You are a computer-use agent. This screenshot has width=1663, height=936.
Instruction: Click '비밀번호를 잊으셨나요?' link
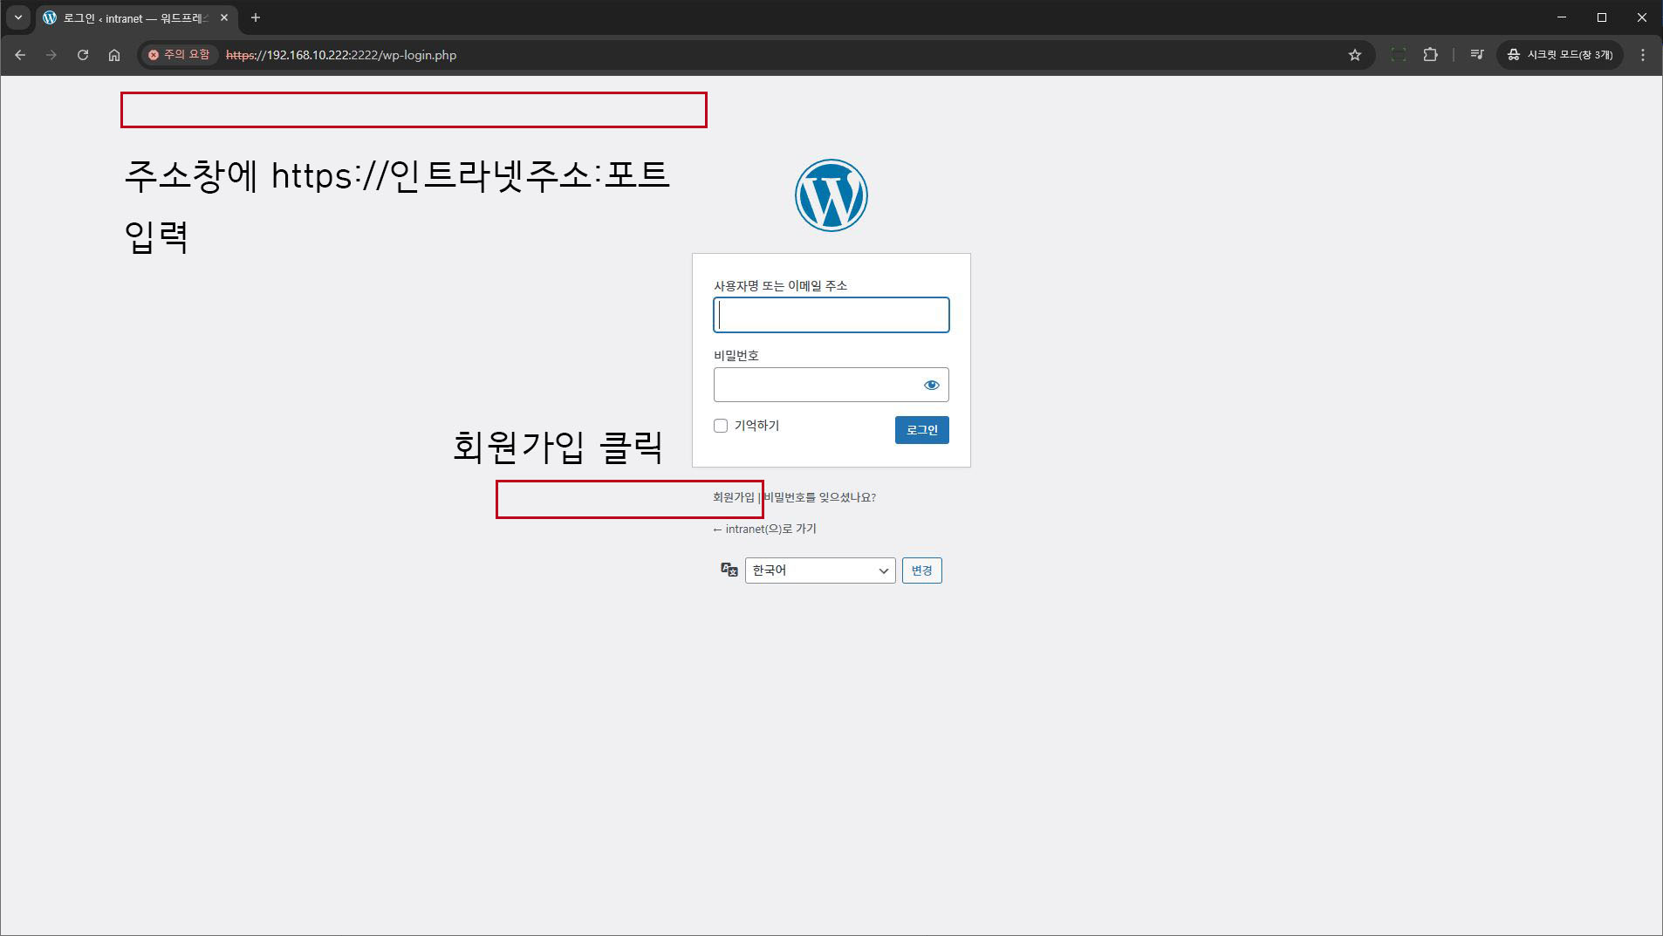pos(820,497)
